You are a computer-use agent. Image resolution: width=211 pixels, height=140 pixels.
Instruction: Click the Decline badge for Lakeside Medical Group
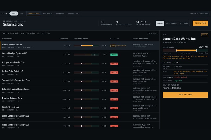114,90
